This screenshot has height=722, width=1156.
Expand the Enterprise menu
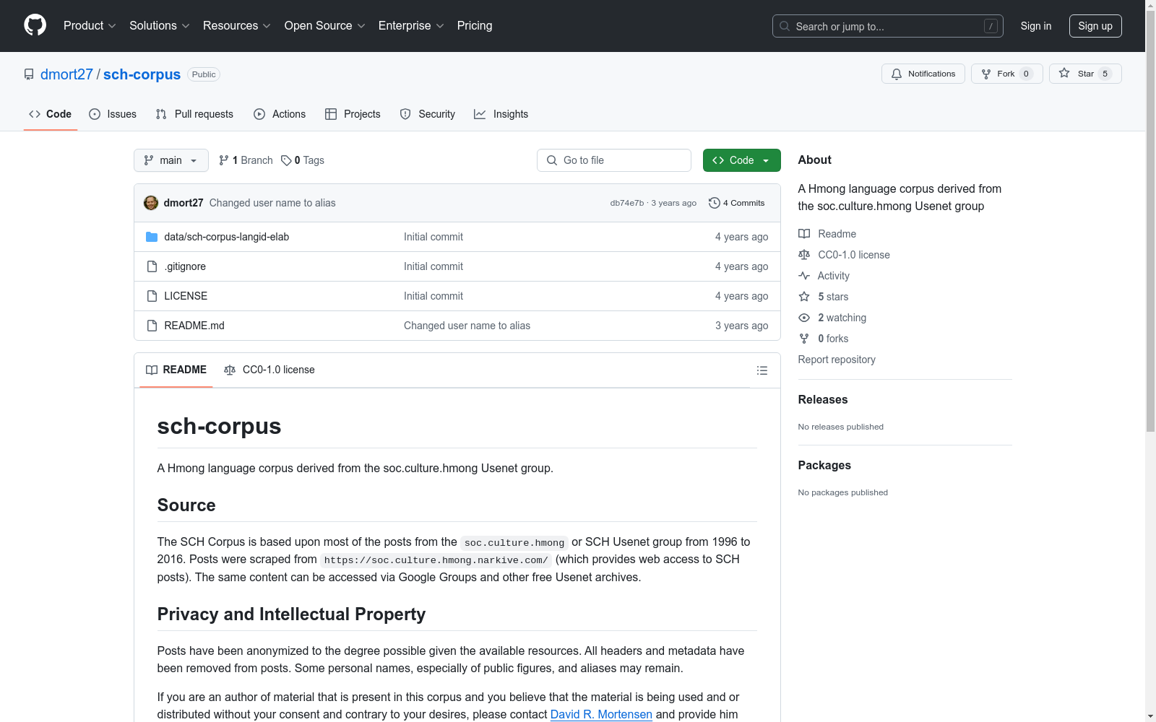(411, 26)
